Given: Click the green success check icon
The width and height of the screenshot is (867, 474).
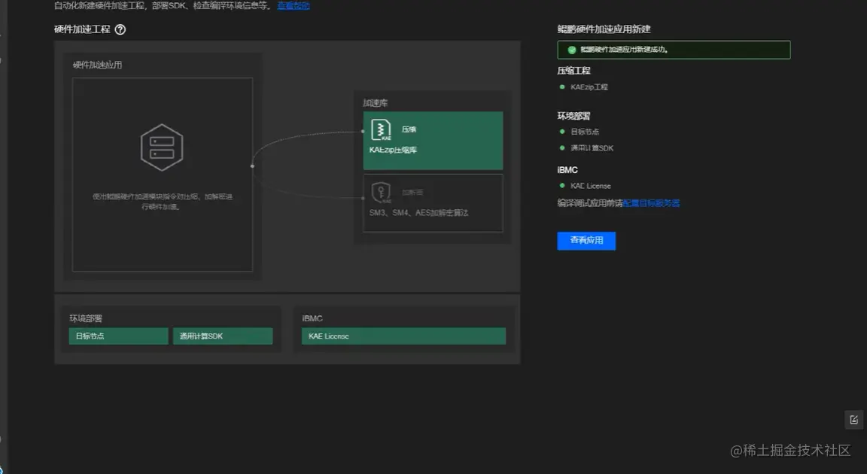Looking at the screenshot, I should tap(572, 50).
